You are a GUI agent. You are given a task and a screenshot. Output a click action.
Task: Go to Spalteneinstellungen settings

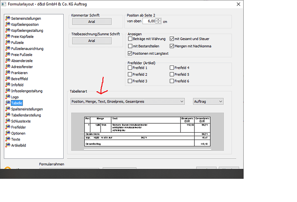coord(27,109)
